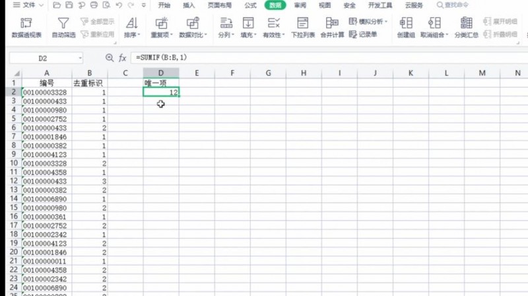Redo the last action

tap(131, 5)
